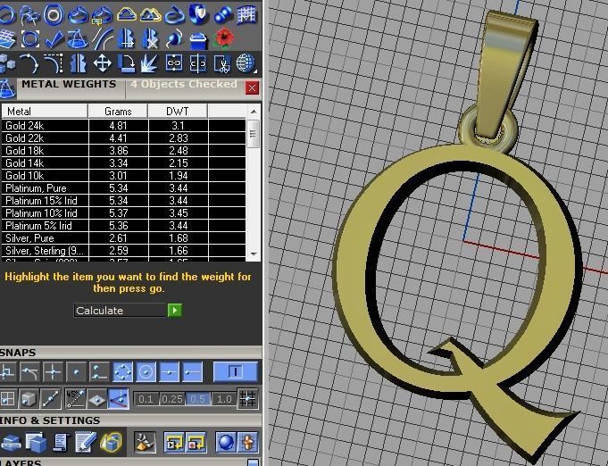608x466 pixels.
Task: Click the Grams column header
Action: click(118, 112)
